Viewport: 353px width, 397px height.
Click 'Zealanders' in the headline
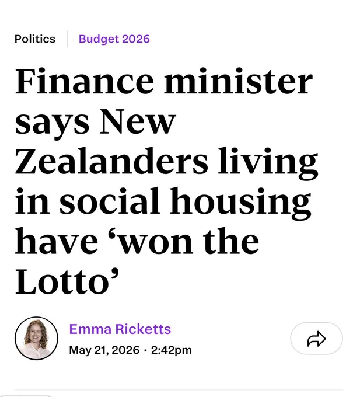click(x=111, y=161)
